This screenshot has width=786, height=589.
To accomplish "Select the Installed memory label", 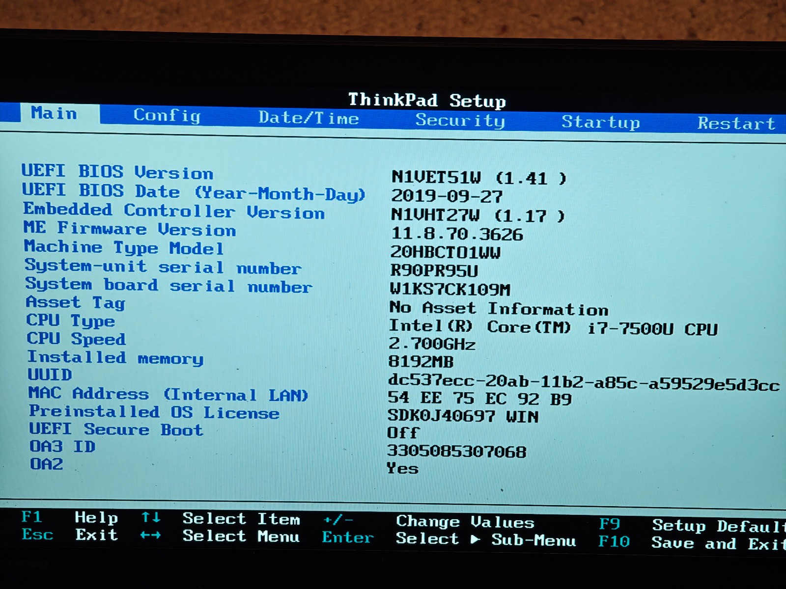I will tap(115, 358).
